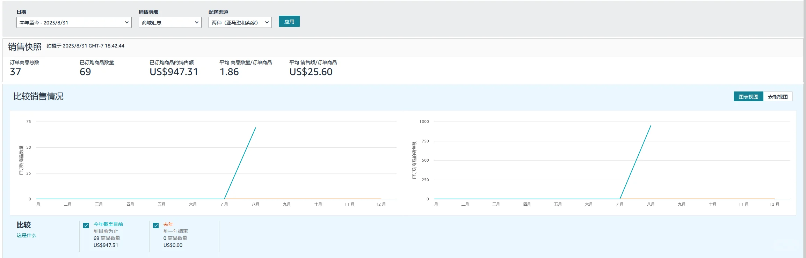Screen dimensions: 806x258
Task: Click the average sales value US$25.60
Action: (x=311, y=72)
